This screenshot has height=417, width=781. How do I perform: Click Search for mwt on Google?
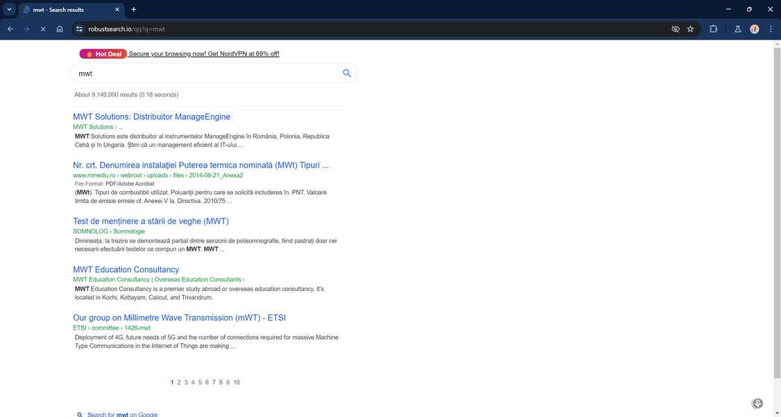tap(121, 414)
